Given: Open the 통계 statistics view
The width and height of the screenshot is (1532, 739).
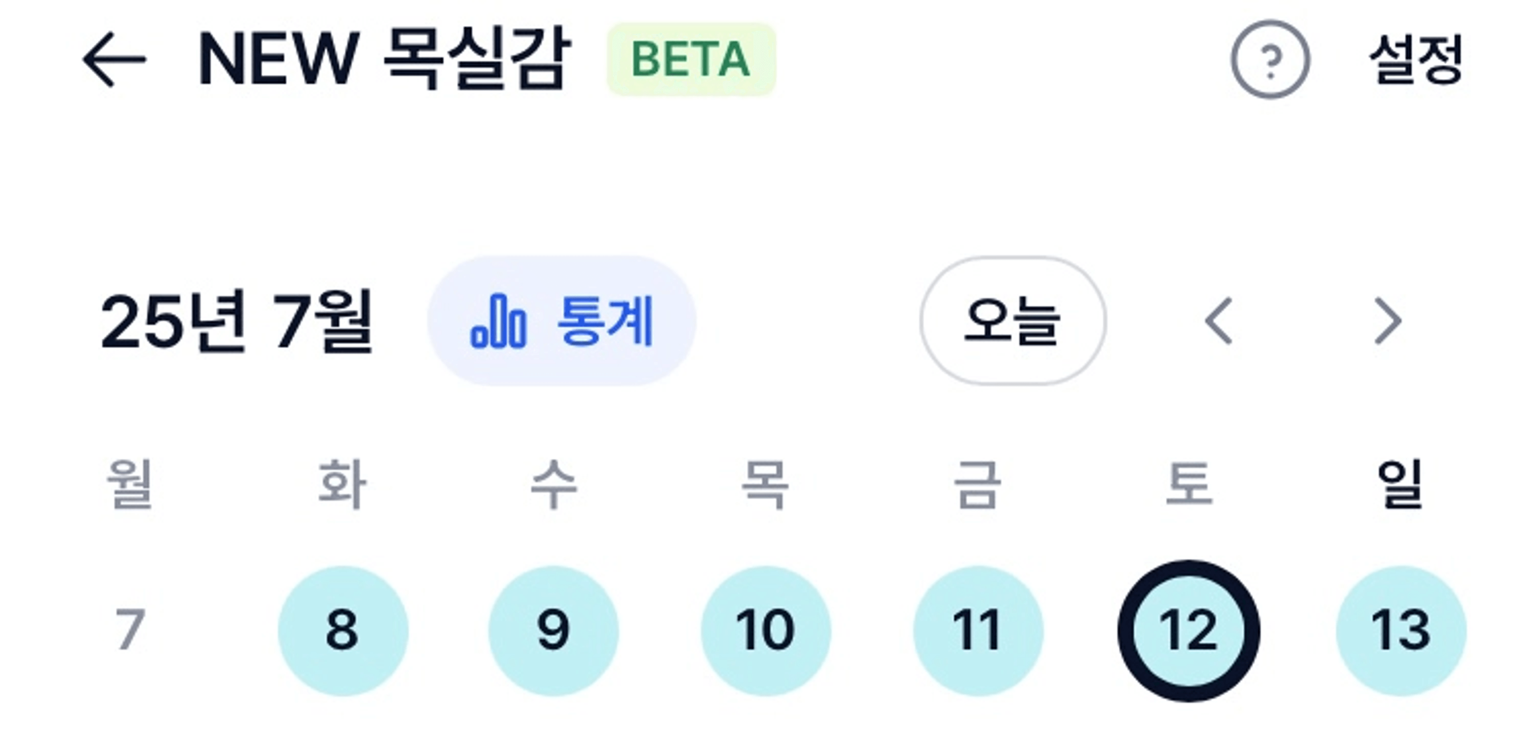Looking at the screenshot, I should click(561, 321).
